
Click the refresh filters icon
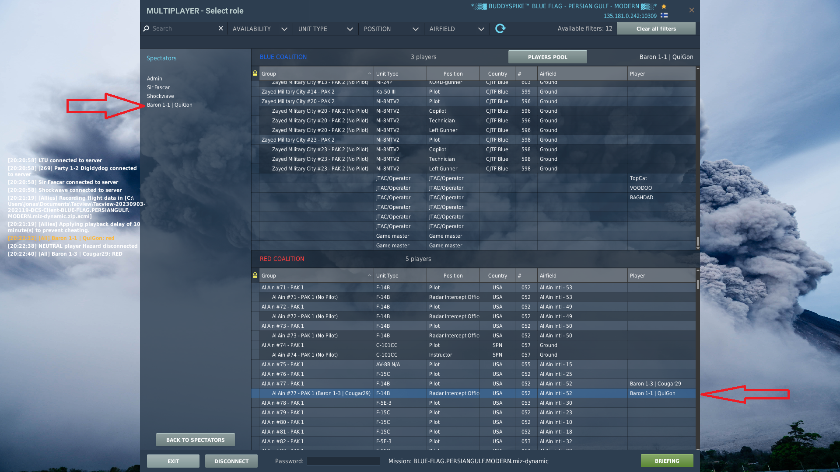coord(500,28)
